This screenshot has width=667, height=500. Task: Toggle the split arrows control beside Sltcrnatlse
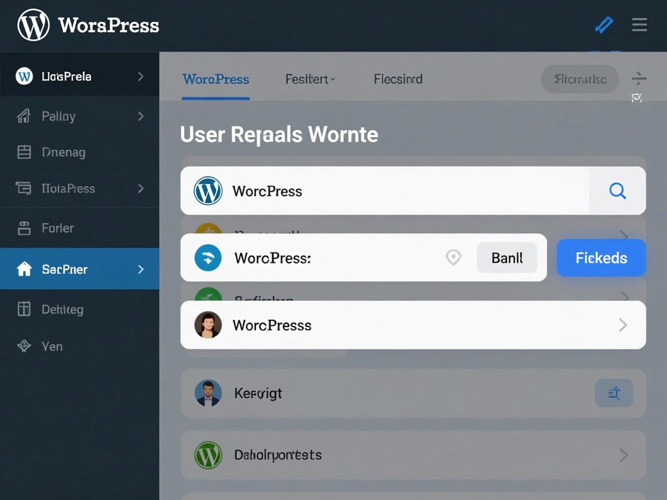click(x=639, y=79)
